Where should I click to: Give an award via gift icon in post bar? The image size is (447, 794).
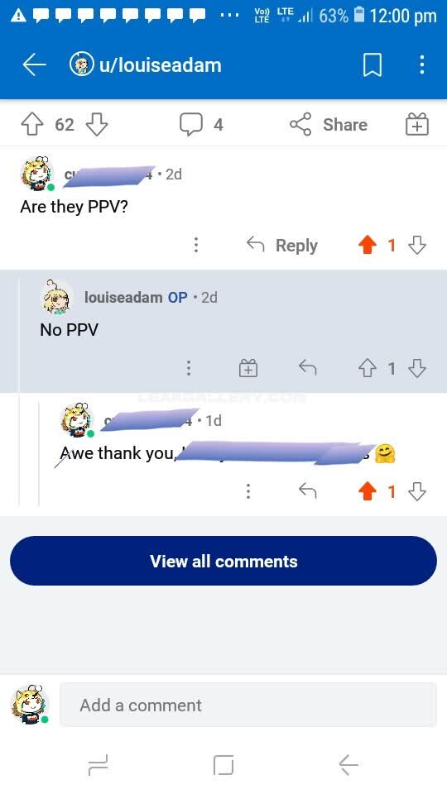pos(417,125)
